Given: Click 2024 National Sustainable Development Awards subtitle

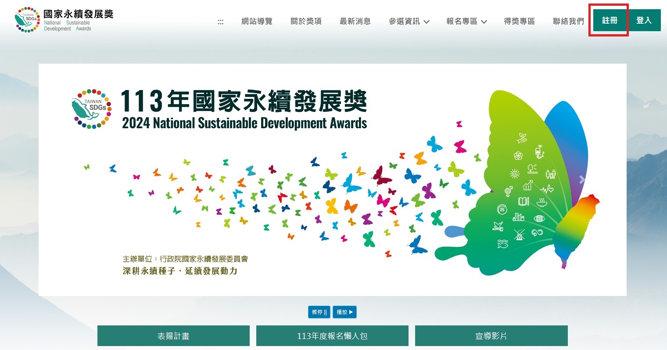Looking at the screenshot, I should (x=244, y=123).
